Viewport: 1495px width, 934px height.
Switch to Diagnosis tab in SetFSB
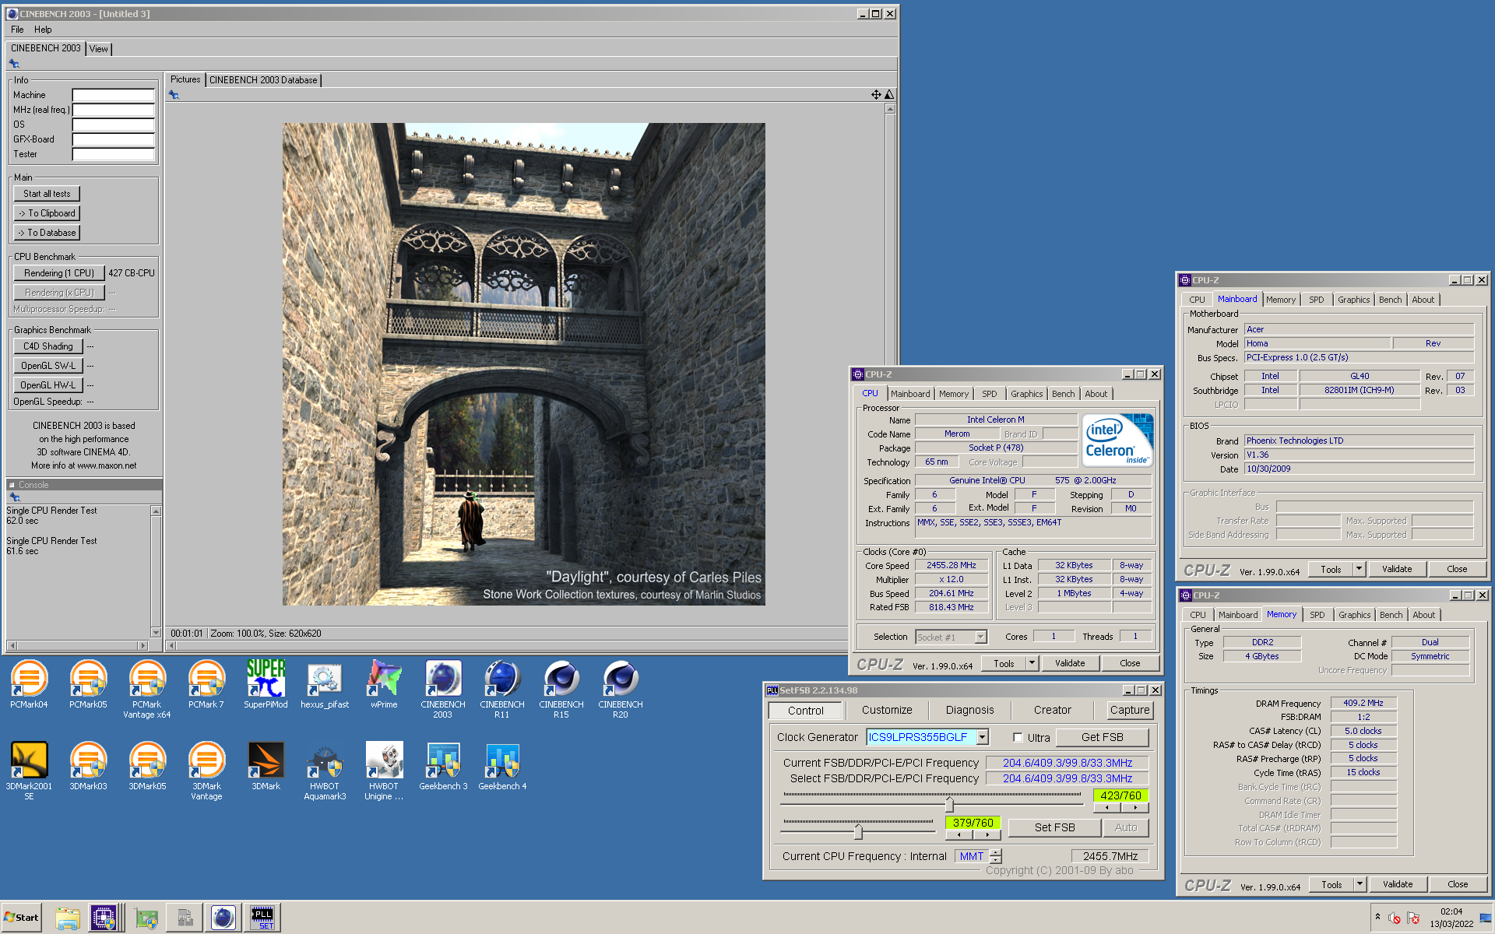[969, 710]
